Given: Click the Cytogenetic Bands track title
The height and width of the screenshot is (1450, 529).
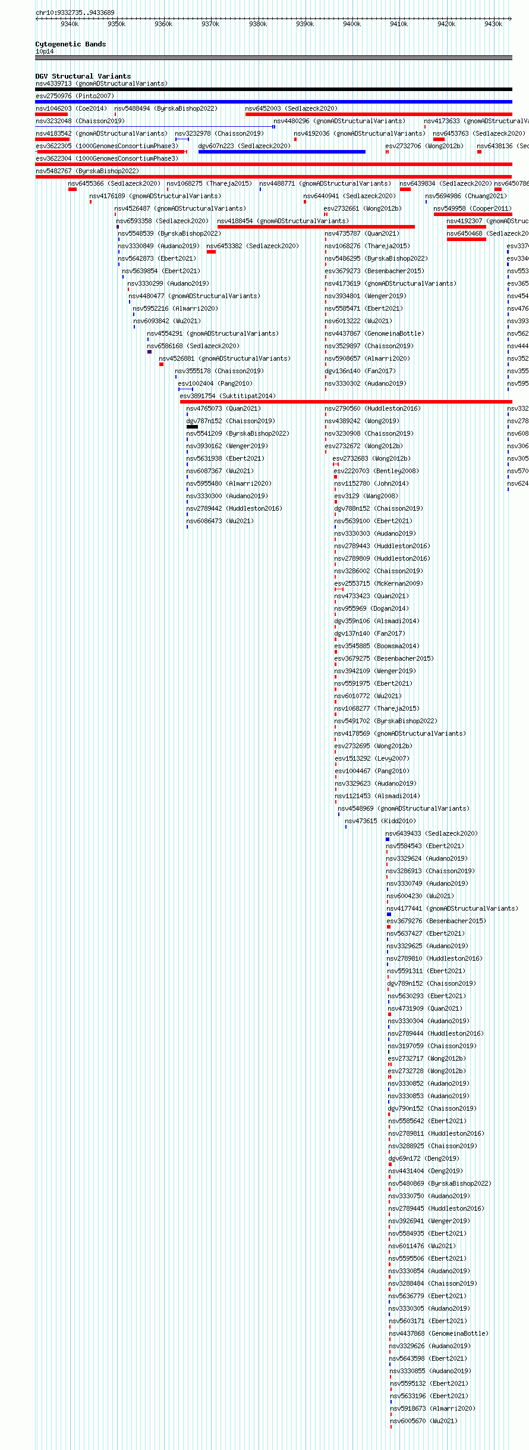Looking at the screenshot, I should tap(71, 44).
